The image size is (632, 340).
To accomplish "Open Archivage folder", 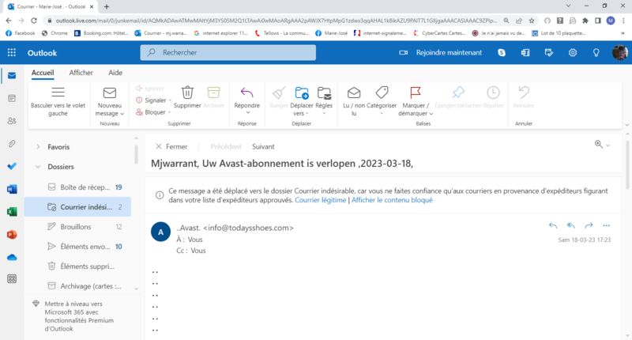I will (x=77, y=286).
